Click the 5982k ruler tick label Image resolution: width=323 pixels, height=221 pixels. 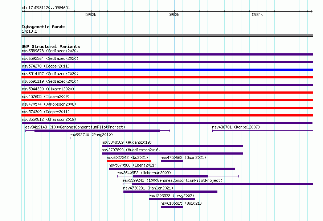(91, 15)
